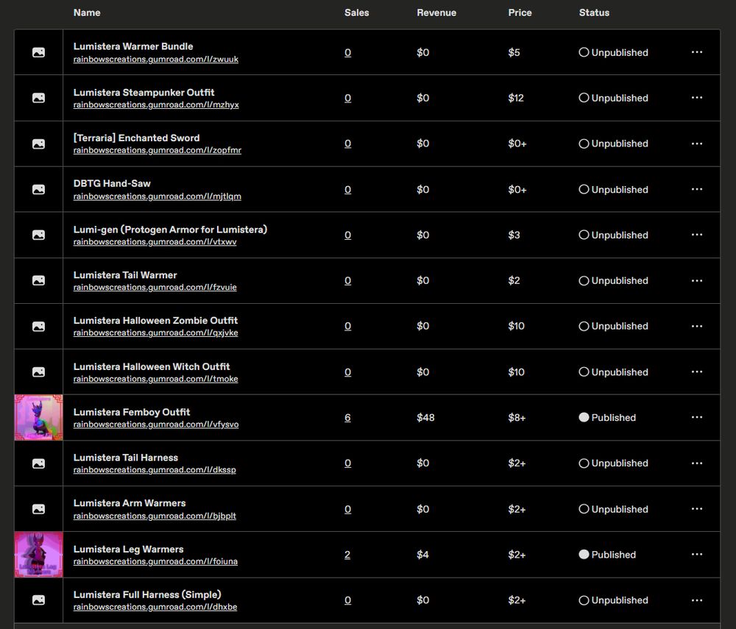Click the $12 price value
The width and height of the screenshot is (736, 629).
coord(515,98)
